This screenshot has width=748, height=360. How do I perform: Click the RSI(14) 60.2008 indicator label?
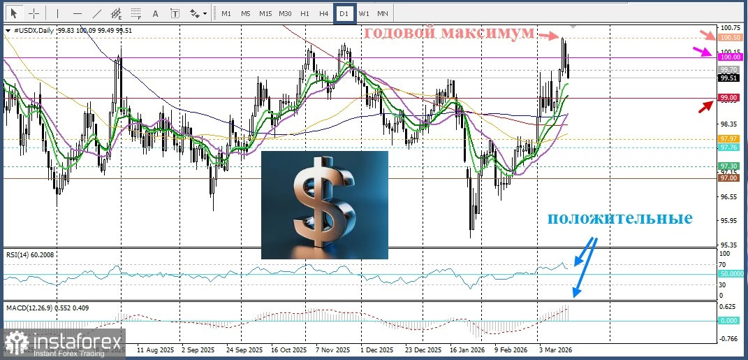30,254
